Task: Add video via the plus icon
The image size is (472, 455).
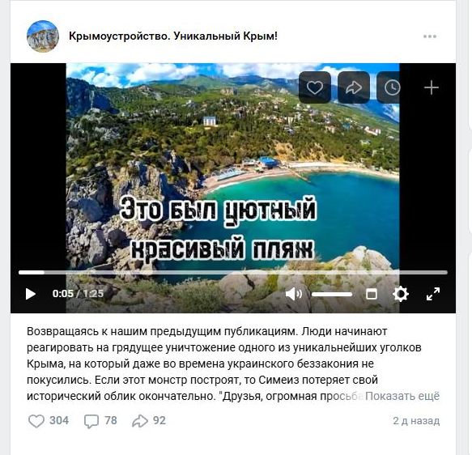Action: click(x=432, y=87)
